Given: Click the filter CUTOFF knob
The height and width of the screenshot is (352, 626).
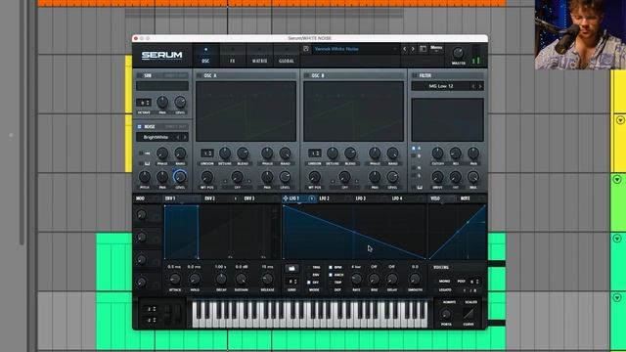Looking at the screenshot, I should pos(437,153).
